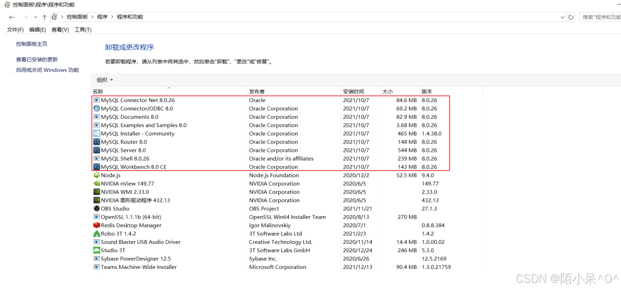
Task: Click the 2021/11/21 install date cell
Action: 358,209
